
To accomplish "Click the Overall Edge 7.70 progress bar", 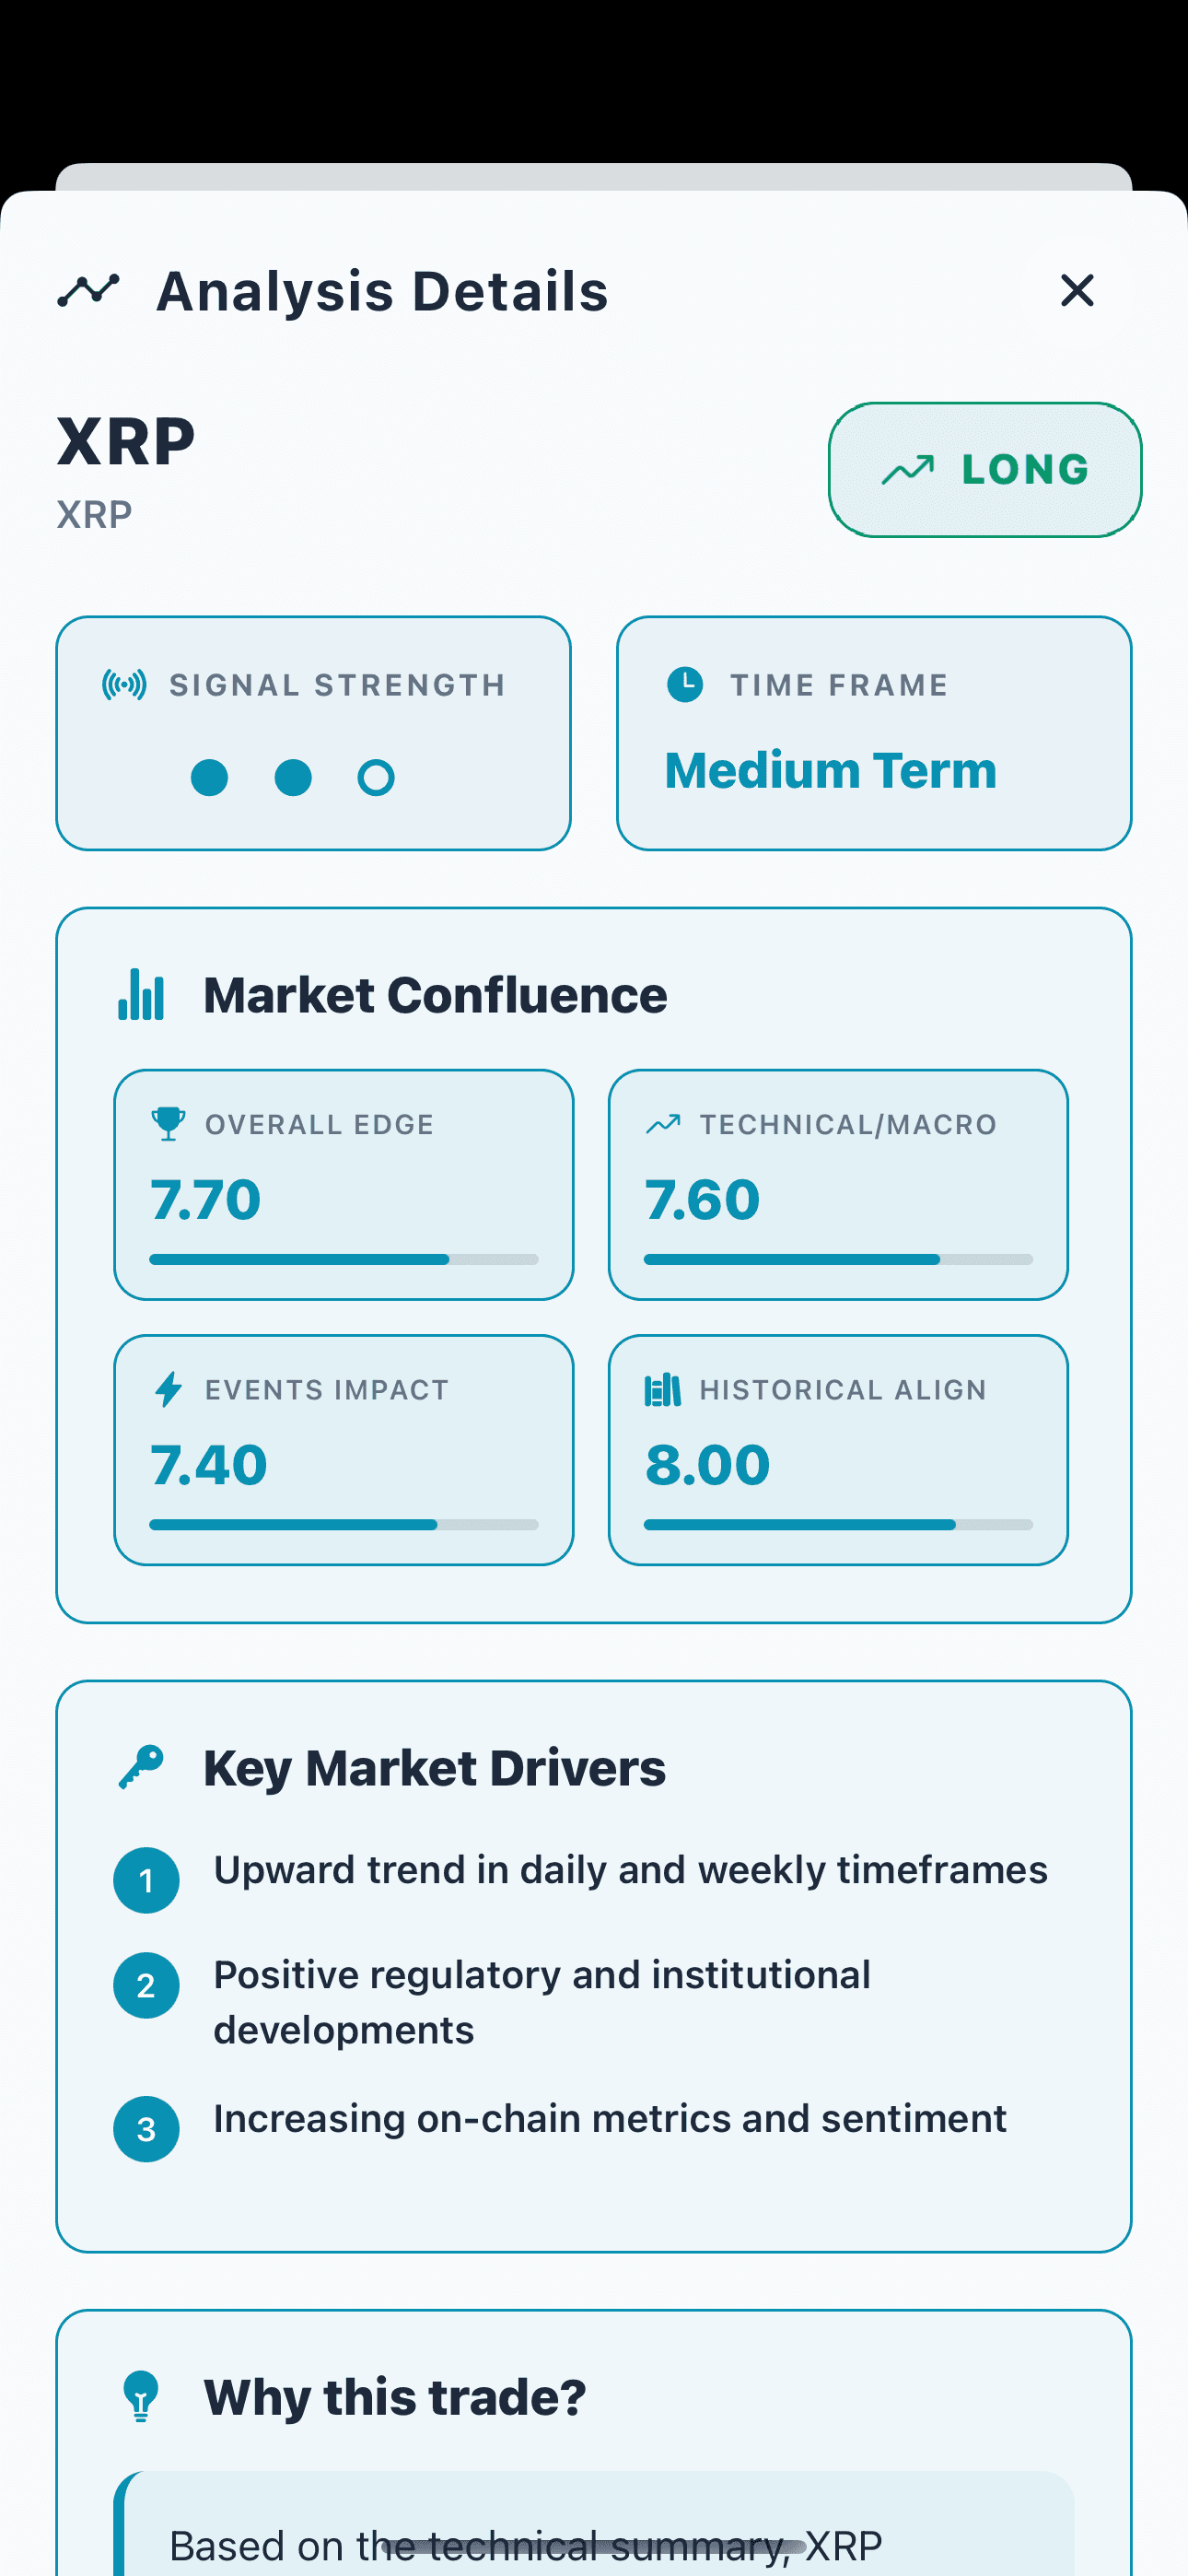I will point(343,1260).
